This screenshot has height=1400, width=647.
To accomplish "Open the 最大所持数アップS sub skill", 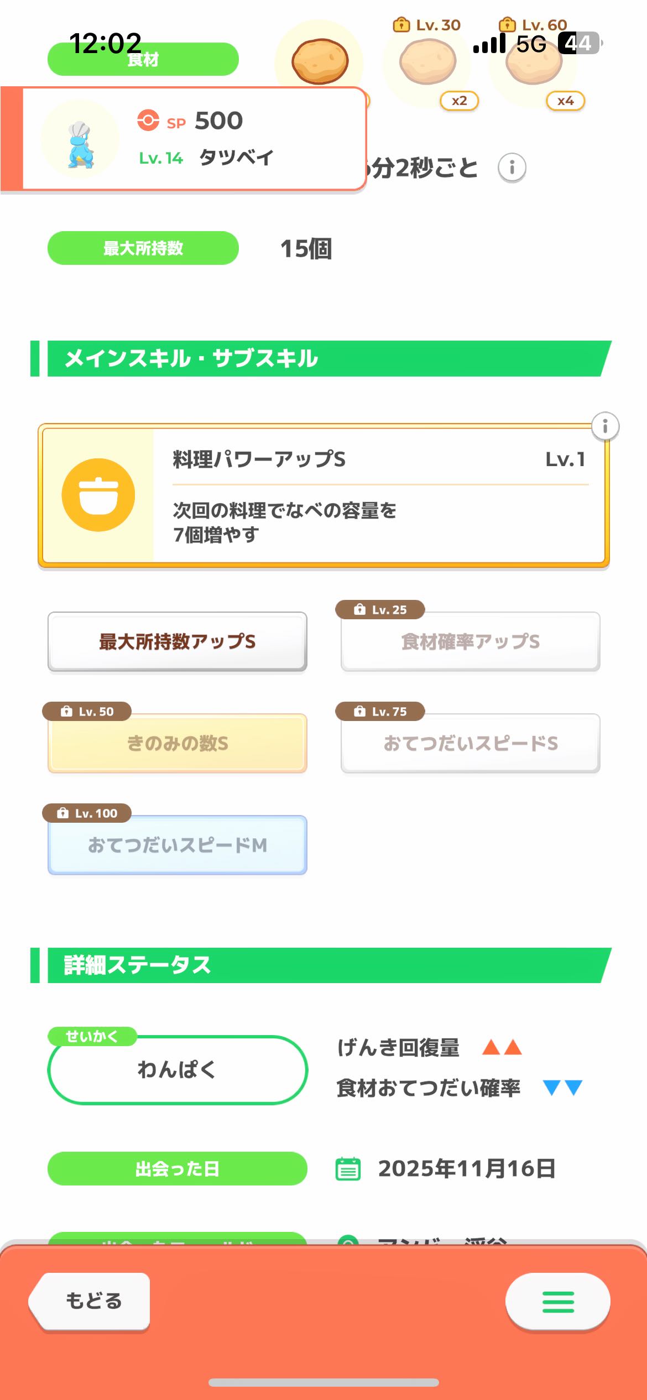I will coord(177,641).
